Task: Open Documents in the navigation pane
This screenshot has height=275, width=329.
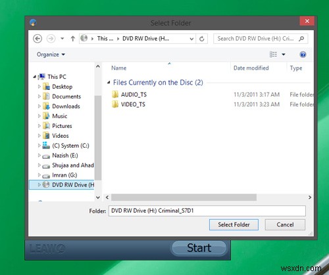Action: click(x=66, y=96)
